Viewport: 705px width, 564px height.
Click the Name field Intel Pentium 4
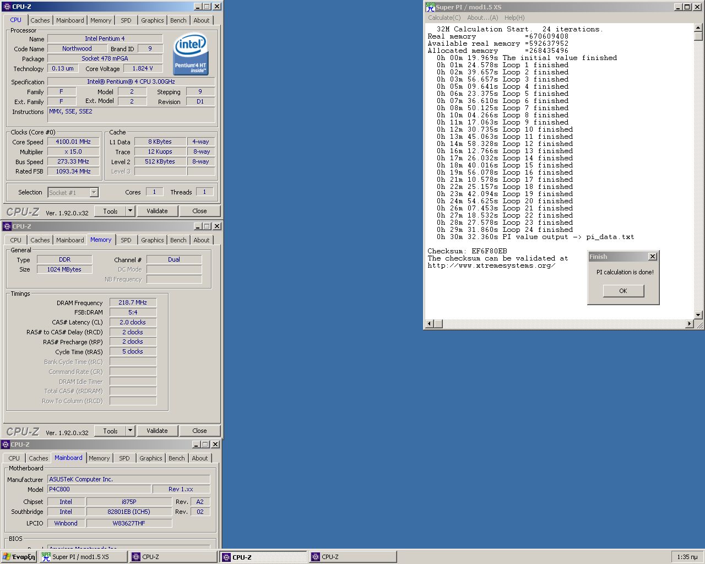(105, 39)
